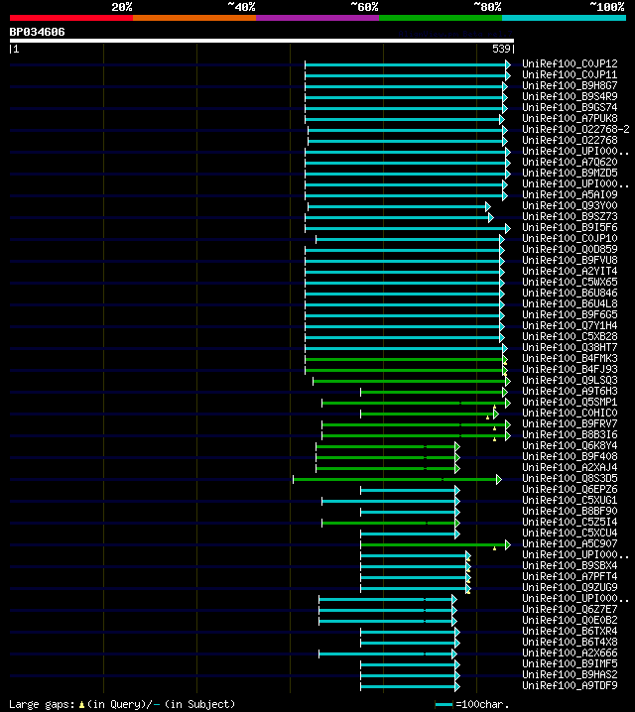The image size is (635, 712).
Task: Click the red 20% identity legend segment
Action: (71, 18)
